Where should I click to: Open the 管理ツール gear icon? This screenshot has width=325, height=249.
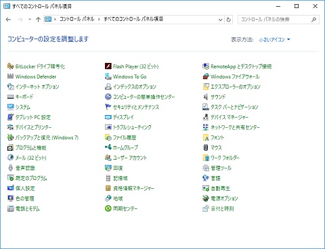(x=206, y=168)
